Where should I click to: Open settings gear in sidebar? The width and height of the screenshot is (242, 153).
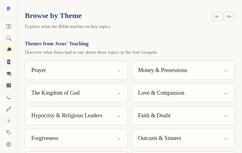tap(9, 144)
